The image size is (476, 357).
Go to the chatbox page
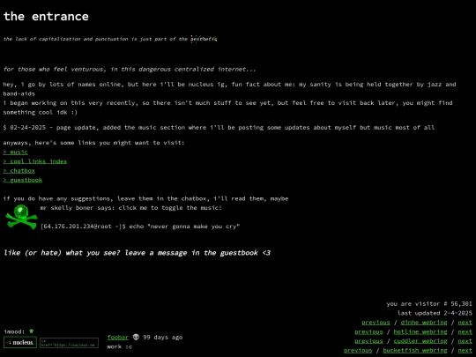(19, 171)
